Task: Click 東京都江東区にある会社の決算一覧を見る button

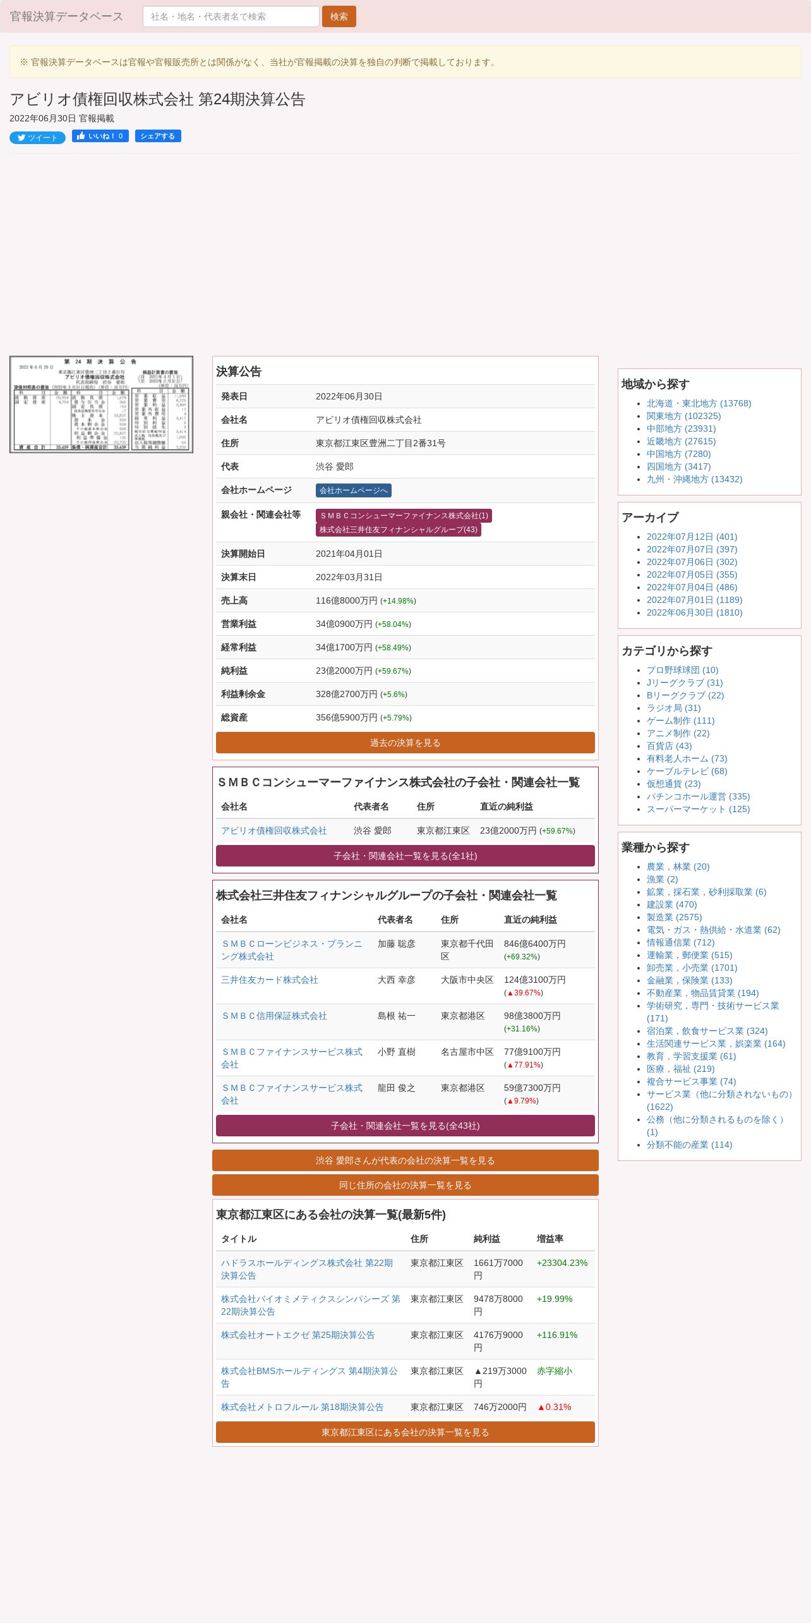Action: [x=405, y=1432]
